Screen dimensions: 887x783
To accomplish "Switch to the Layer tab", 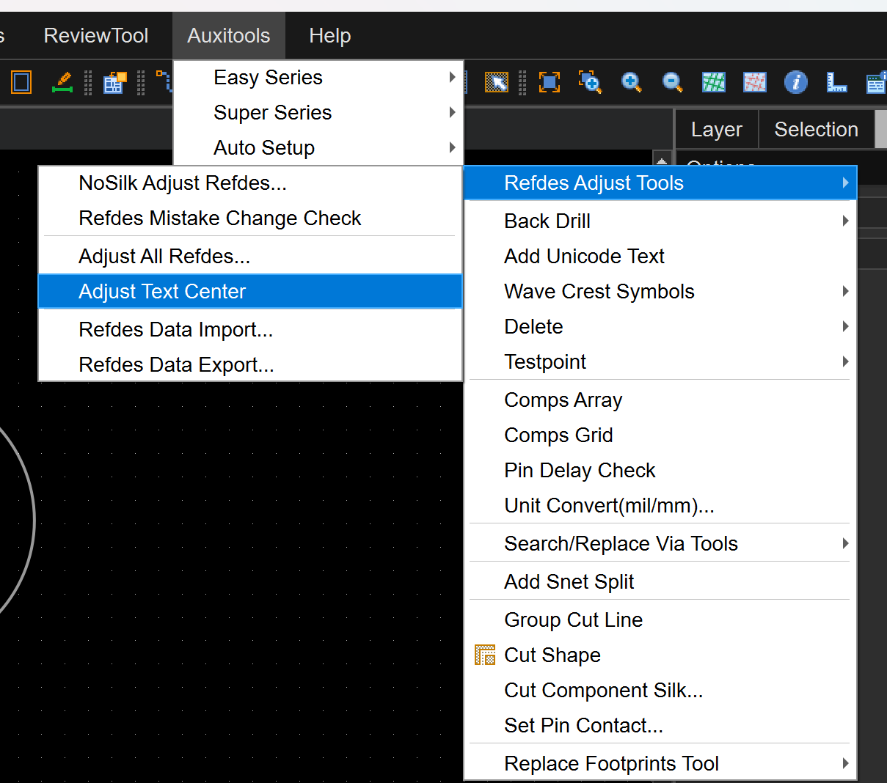I will click(x=716, y=129).
